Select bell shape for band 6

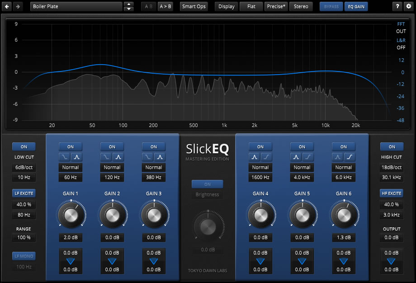(338, 157)
